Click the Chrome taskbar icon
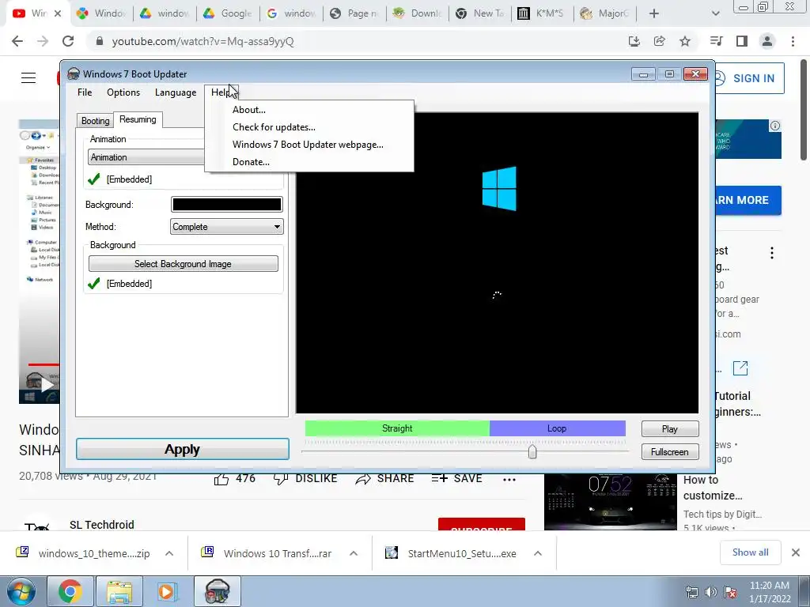 coord(70,591)
